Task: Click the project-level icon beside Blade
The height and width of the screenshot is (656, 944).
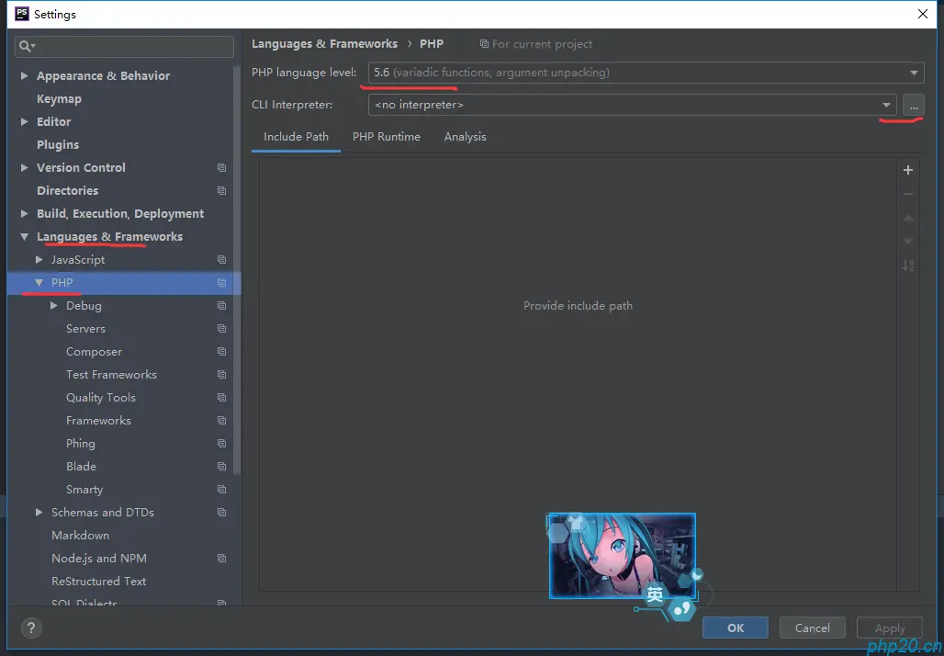Action: (x=221, y=467)
